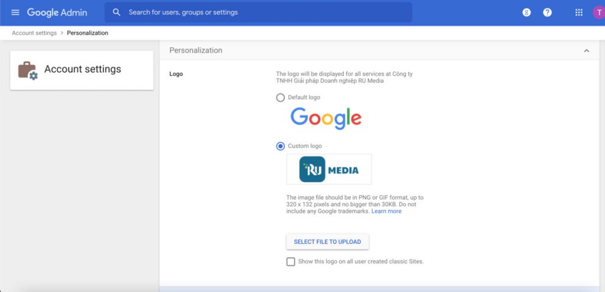Click the Logo setting label
This screenshot has width=605, height=292.
[x=176, y=74]
